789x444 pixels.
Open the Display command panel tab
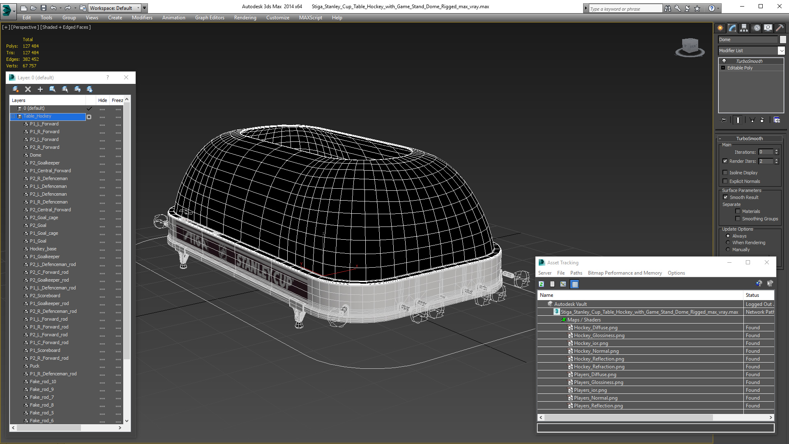point(768,28)
